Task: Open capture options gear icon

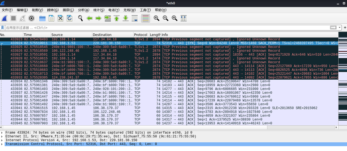Action: point(32,18)
